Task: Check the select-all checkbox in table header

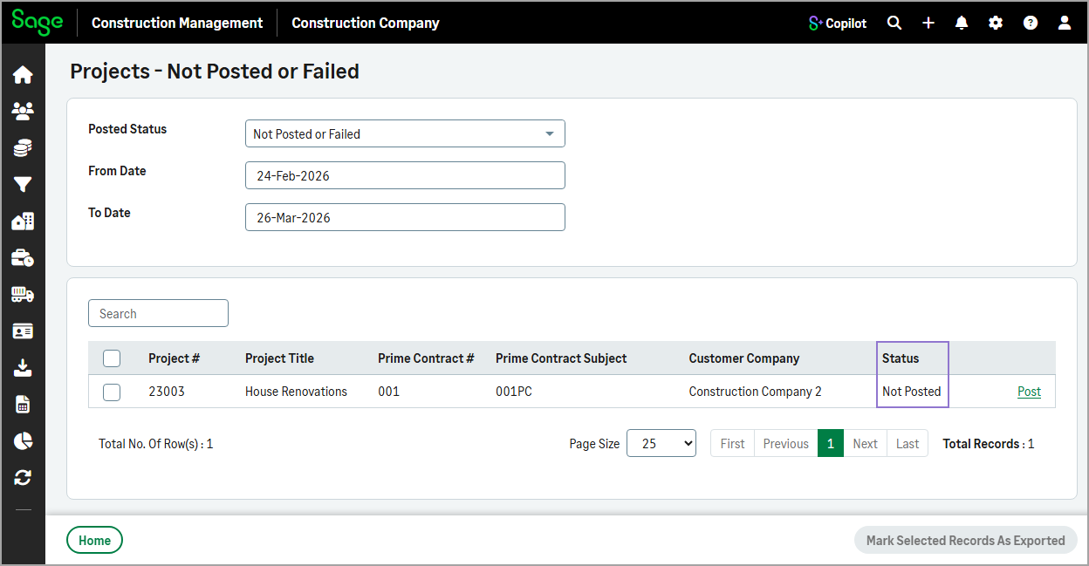Action: (x=112, y=358)
